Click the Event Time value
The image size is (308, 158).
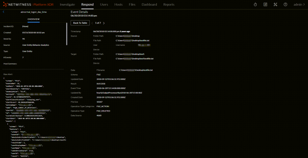[x=111, y=88]
